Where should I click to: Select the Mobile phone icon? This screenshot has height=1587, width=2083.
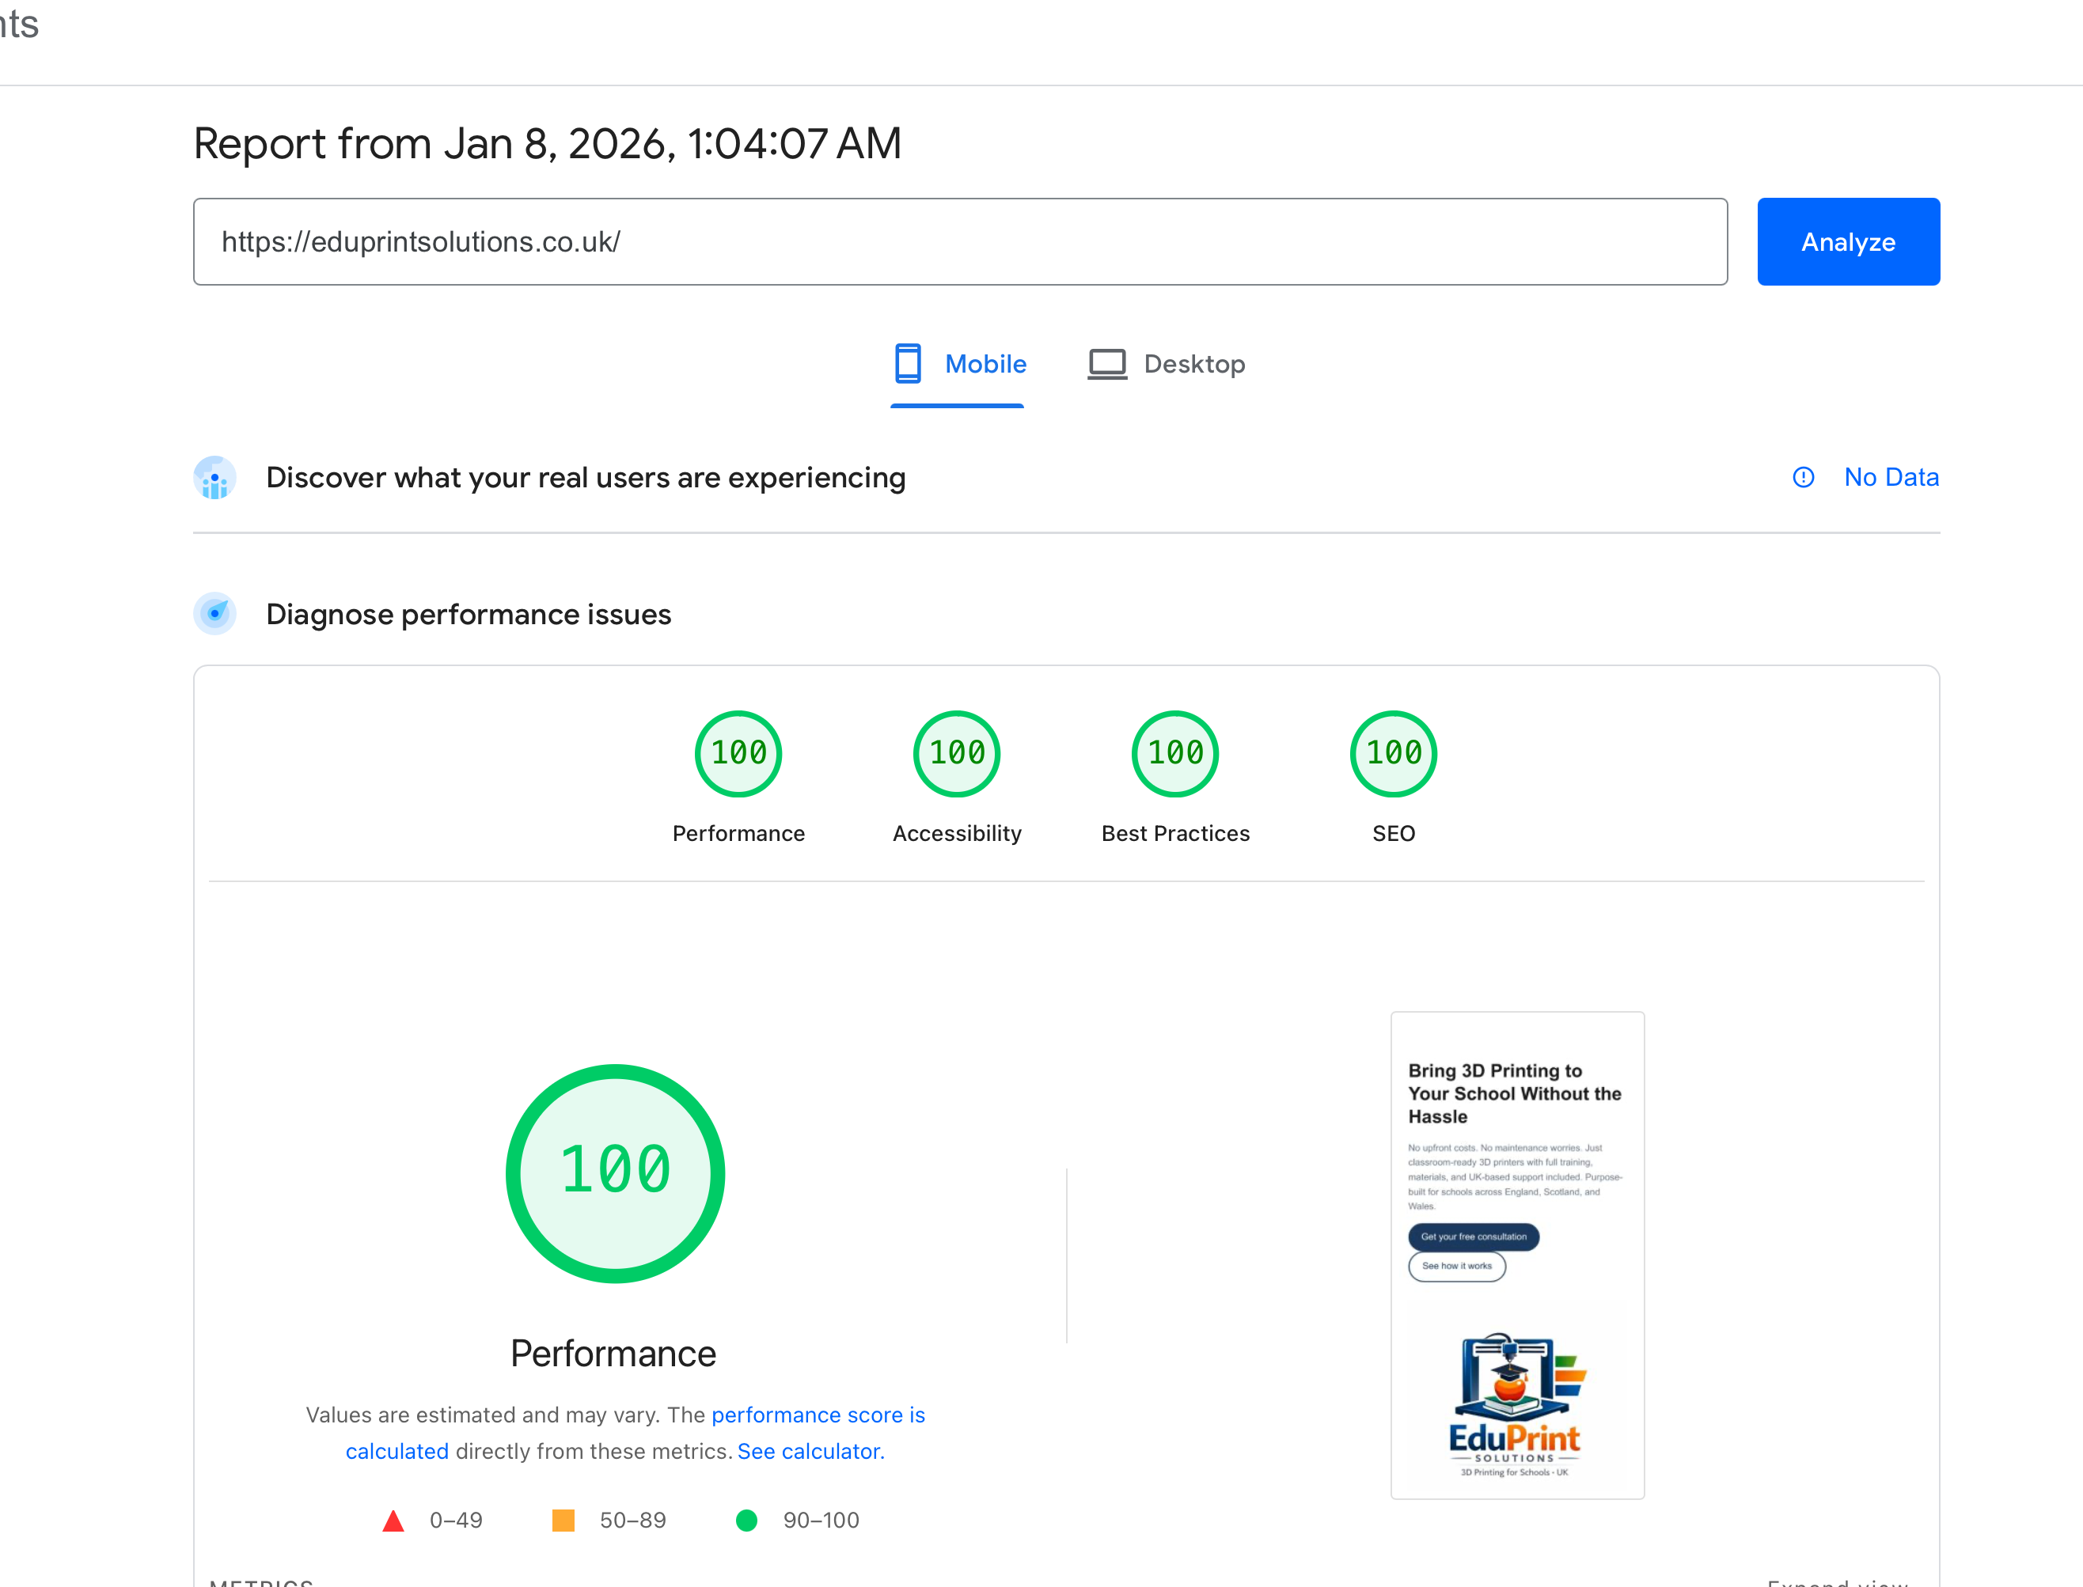(909, 364)
